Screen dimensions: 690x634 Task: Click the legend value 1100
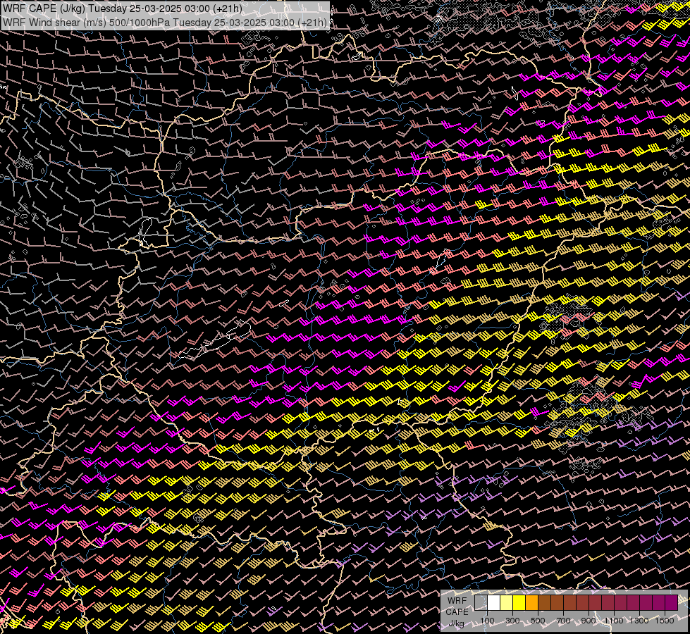(x=613, y=621)
